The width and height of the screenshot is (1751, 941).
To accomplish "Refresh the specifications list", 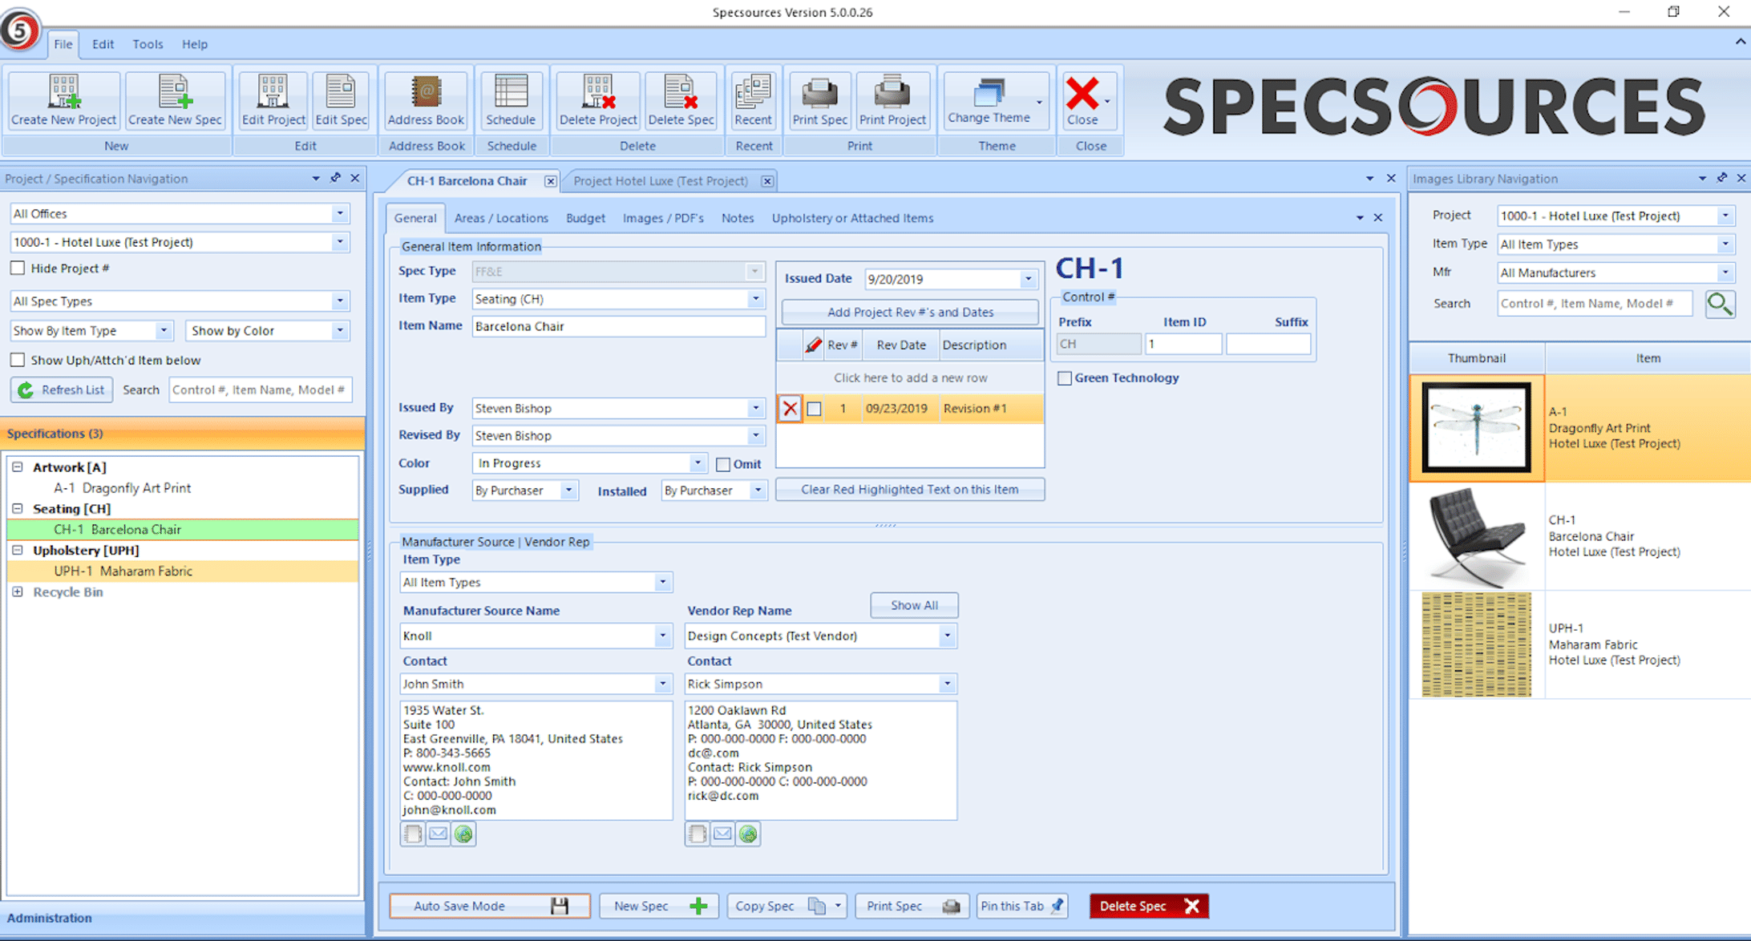I will click(61, 390).
